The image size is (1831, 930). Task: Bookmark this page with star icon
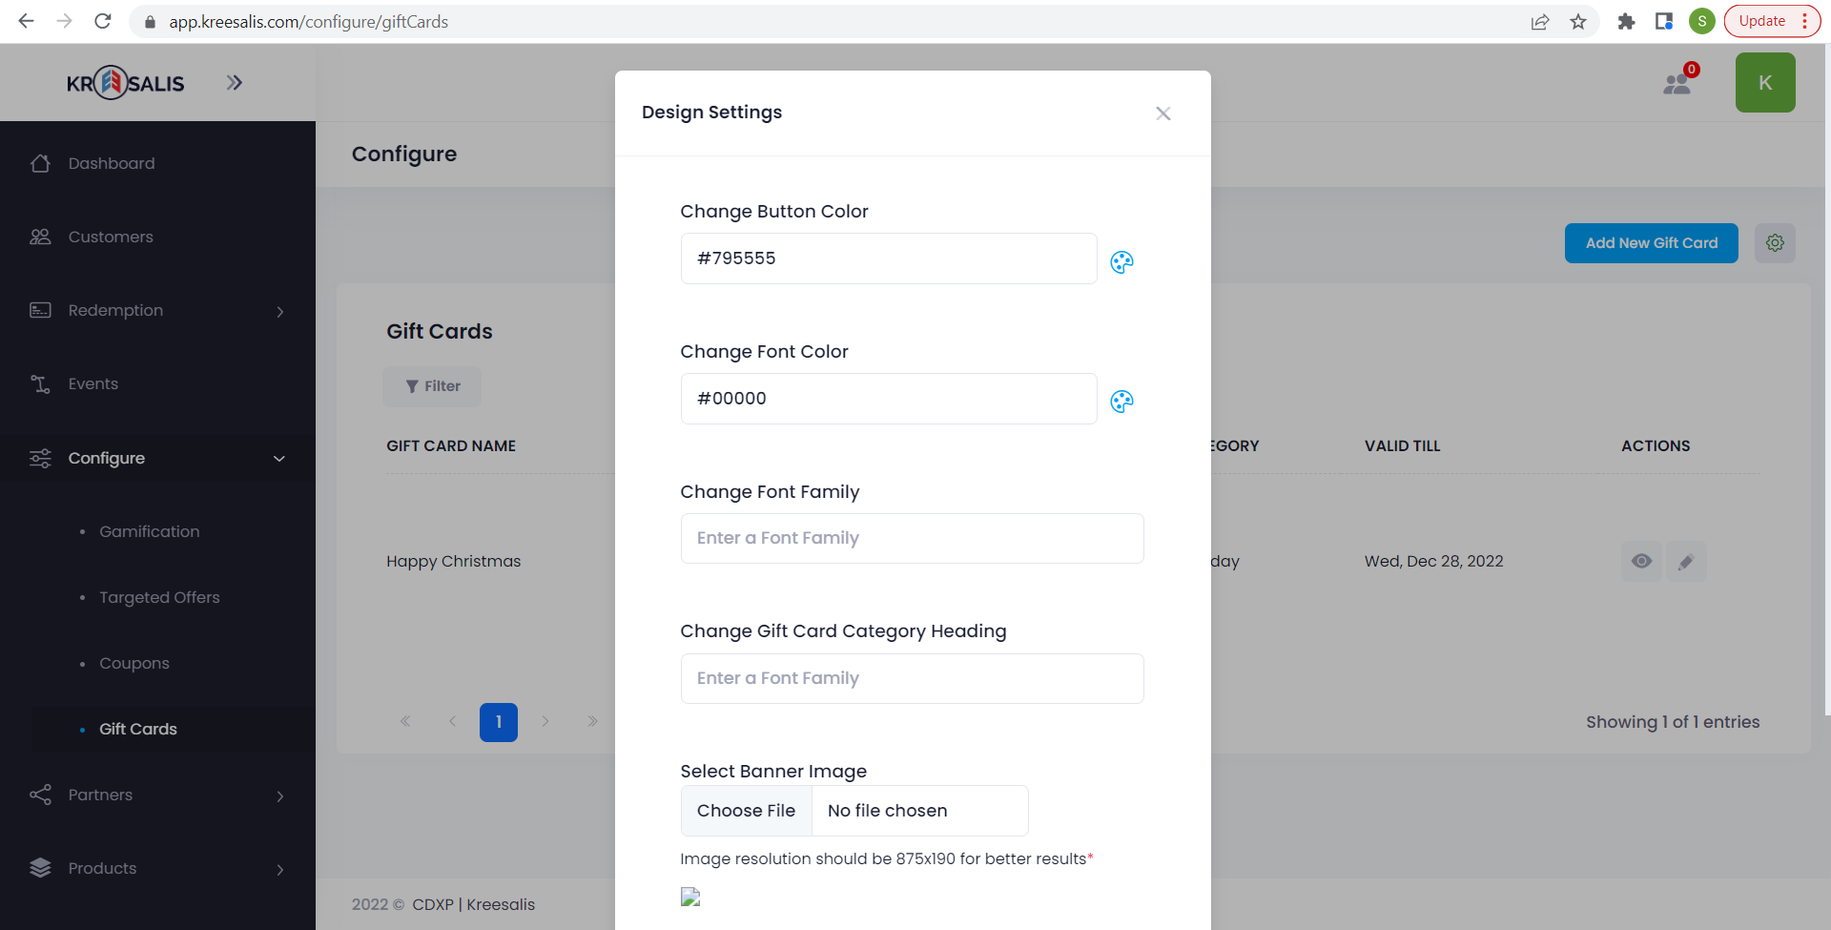1578,22
